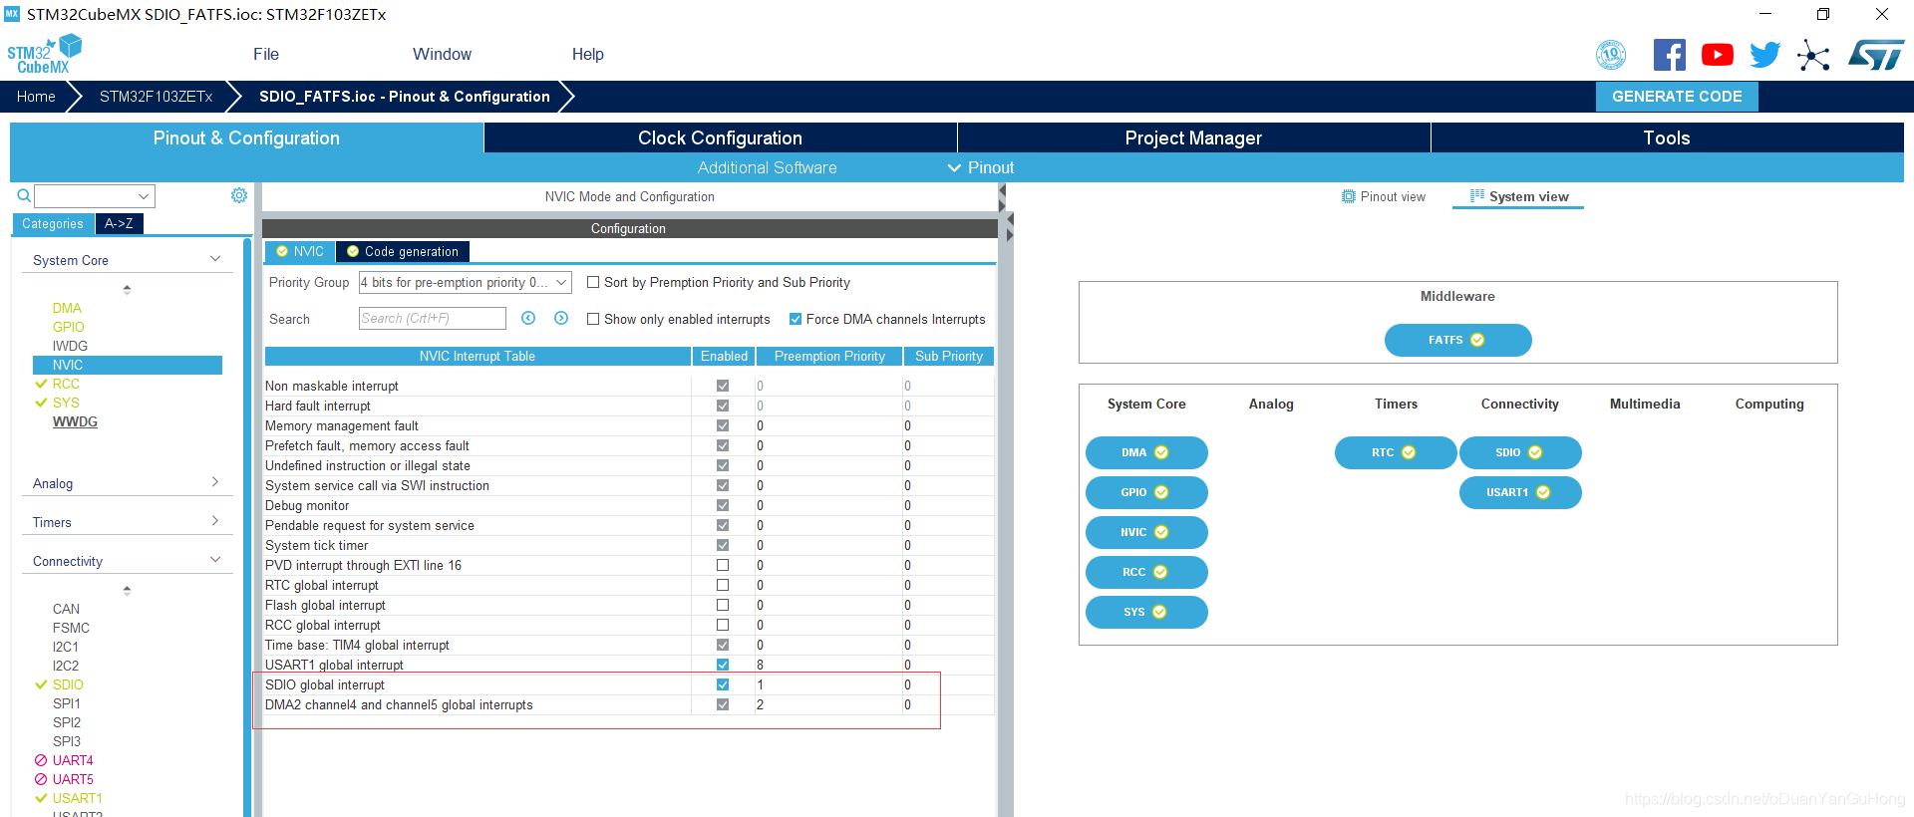Select IWDG in System Core list
This screenshot has height=817, width=1914.
pyautogui.click(x=70, y=346)
